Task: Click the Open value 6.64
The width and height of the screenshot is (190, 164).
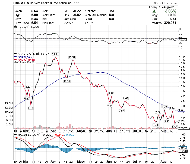Action: [x=34, y=11]
